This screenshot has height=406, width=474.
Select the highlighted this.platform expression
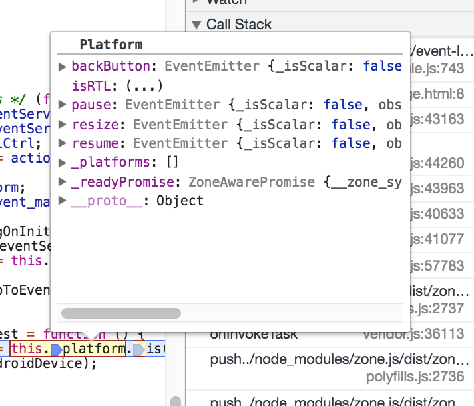(68, 349)
